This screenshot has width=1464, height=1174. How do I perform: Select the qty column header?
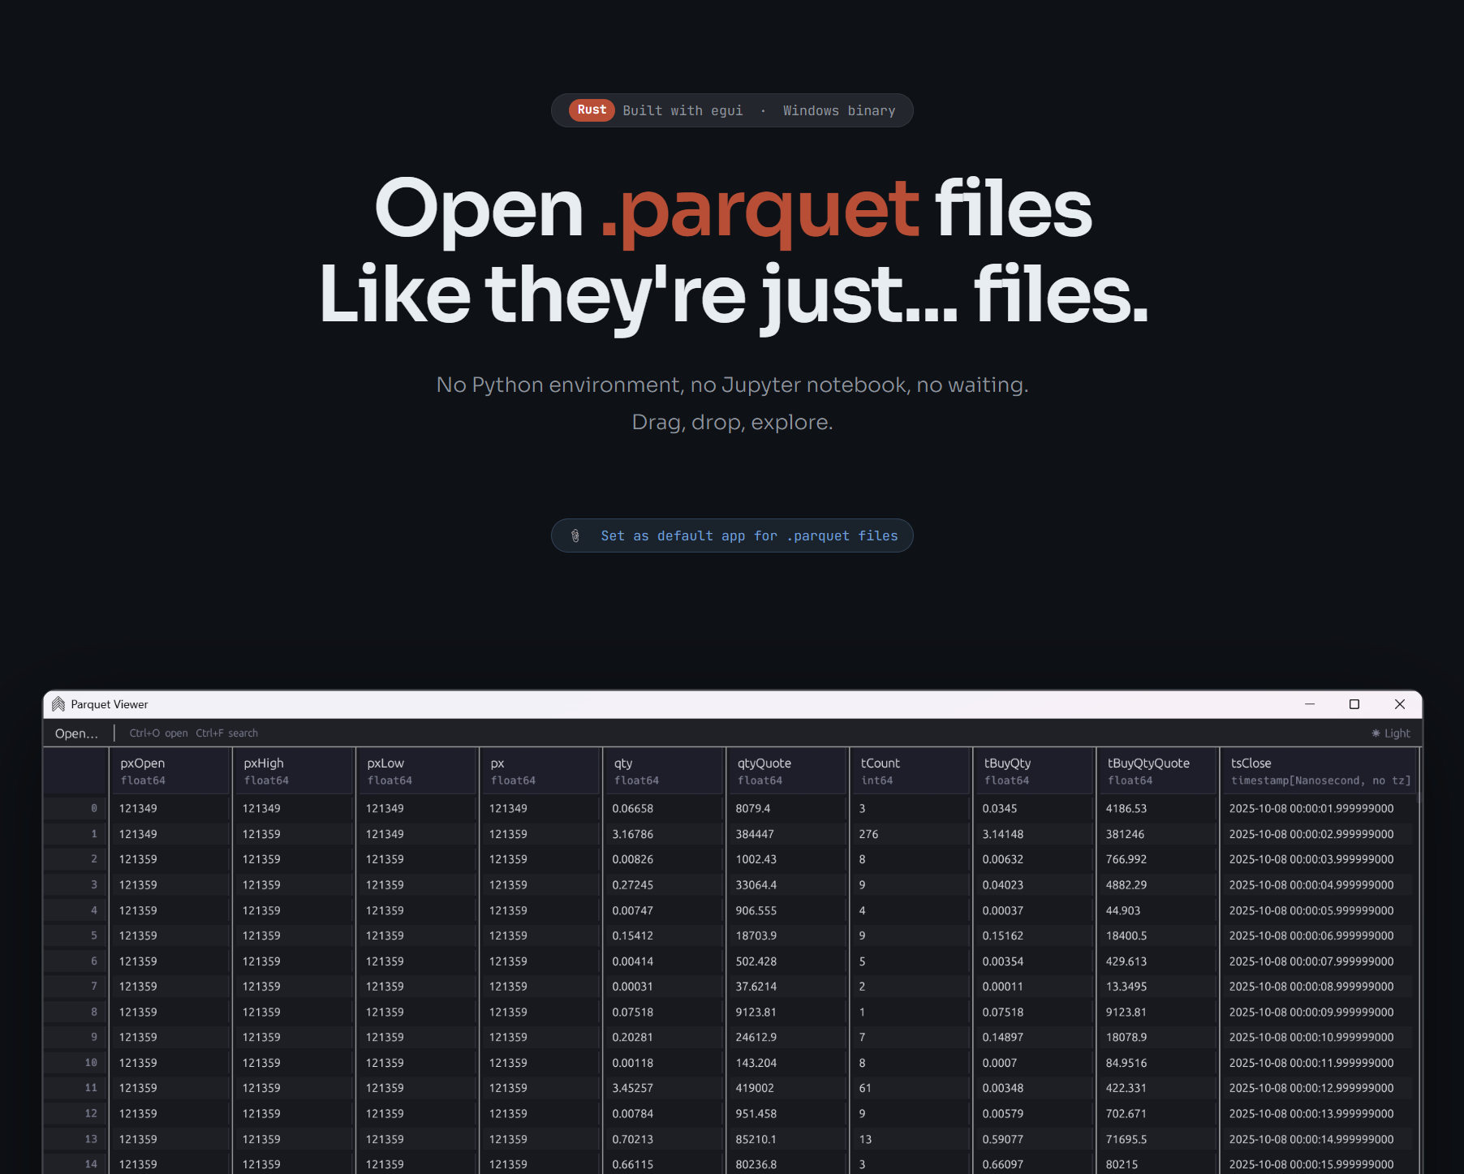665,771
